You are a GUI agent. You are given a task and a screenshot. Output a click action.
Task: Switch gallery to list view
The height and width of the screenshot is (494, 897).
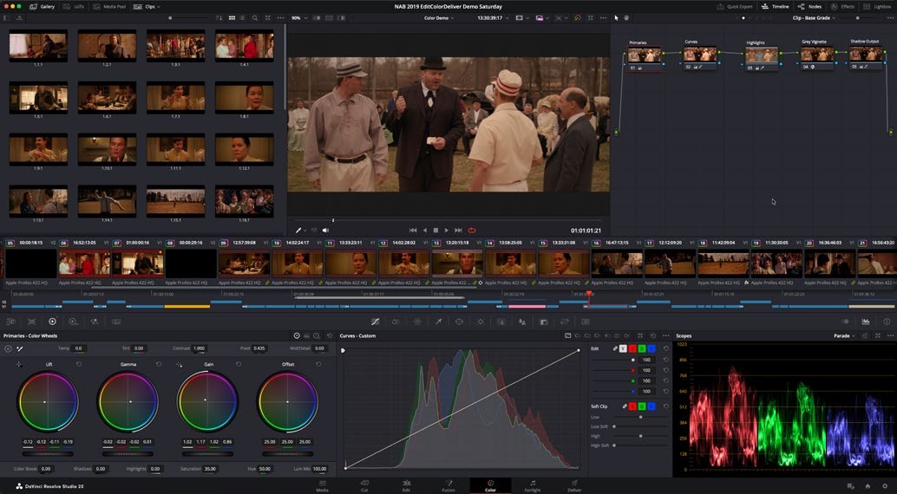click(x=243, y=17)
